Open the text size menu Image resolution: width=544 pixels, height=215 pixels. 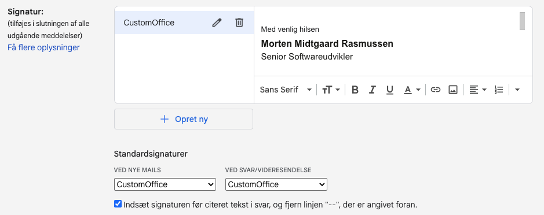(x=331, y=90)
